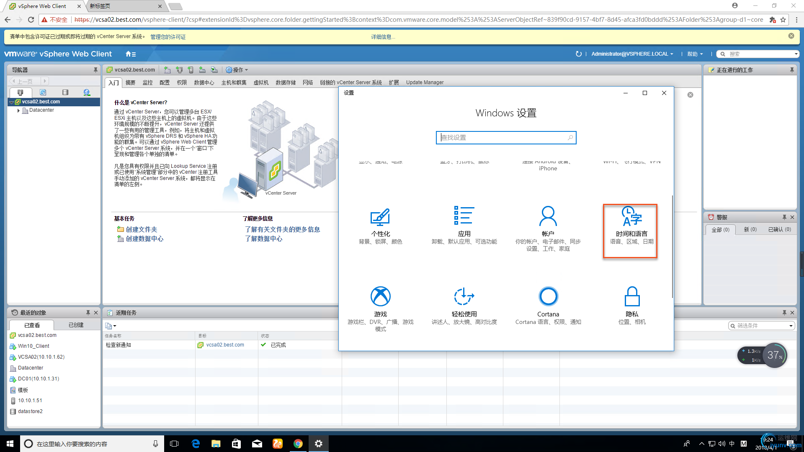Show hidden system tray icons
This screenshot has height=452, width=804.
[701, 444]
